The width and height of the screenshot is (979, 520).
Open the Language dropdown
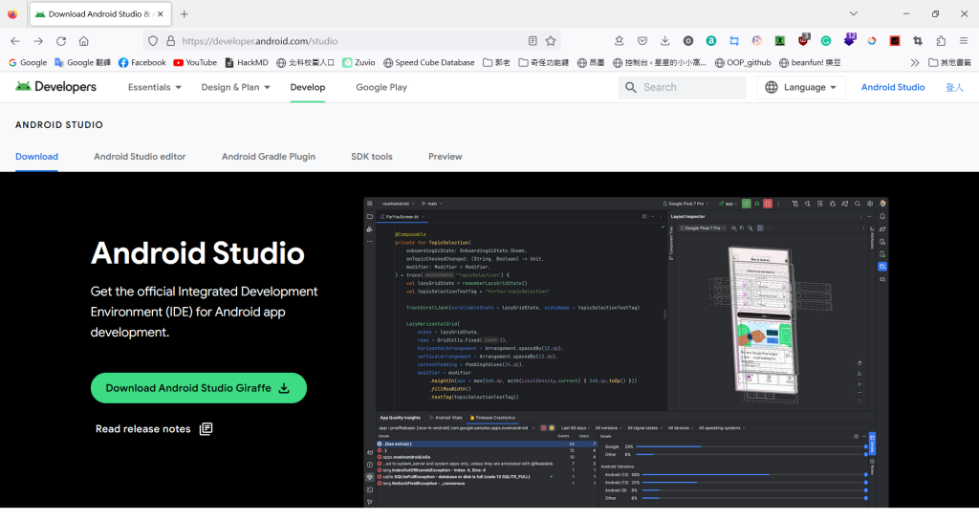(x=800, y=87)
